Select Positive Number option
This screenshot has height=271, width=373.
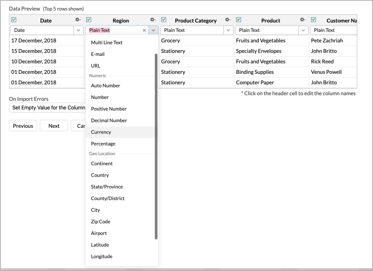click(120, 109)
